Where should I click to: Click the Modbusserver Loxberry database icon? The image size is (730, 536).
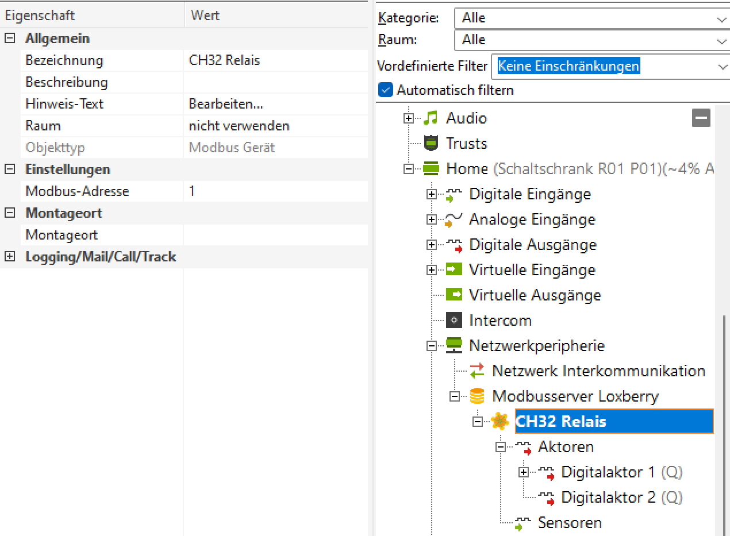coord(477,396)
